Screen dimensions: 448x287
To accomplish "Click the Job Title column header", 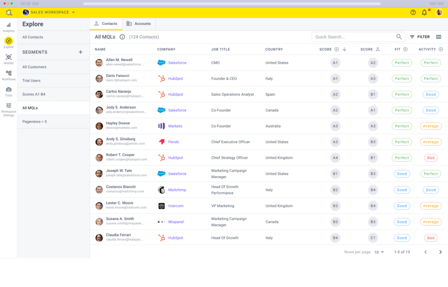I will pos(220,49).
